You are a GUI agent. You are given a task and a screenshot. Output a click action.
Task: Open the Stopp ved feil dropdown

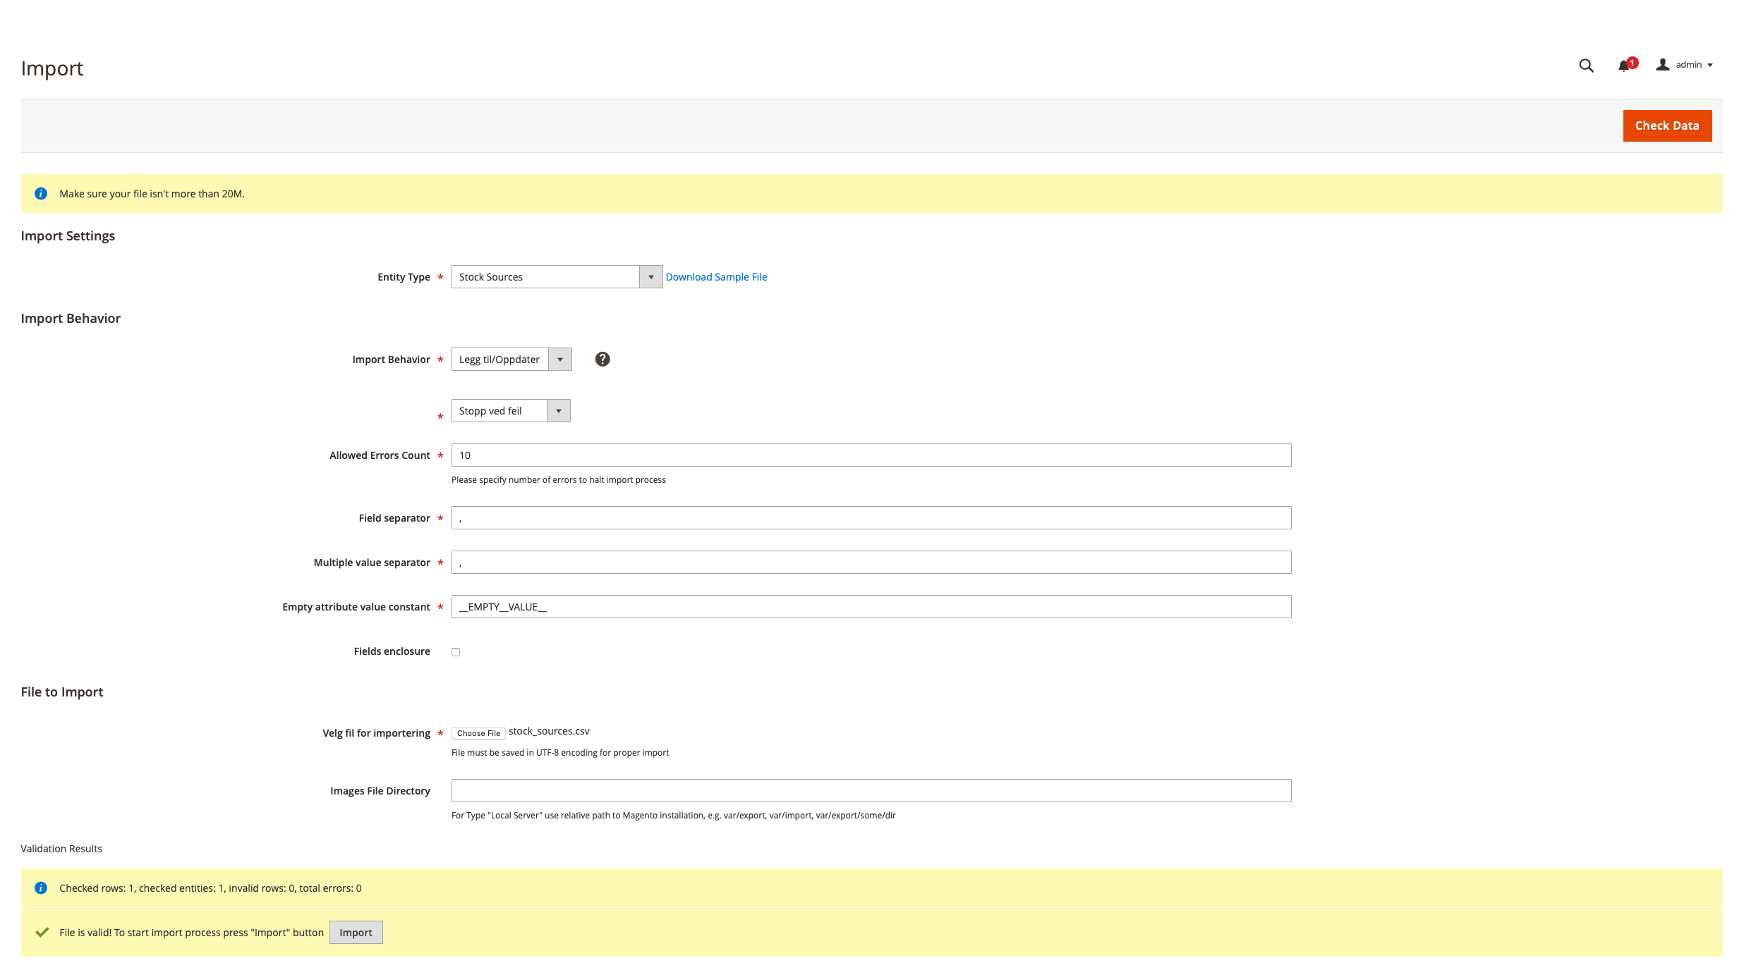(510, 411)
